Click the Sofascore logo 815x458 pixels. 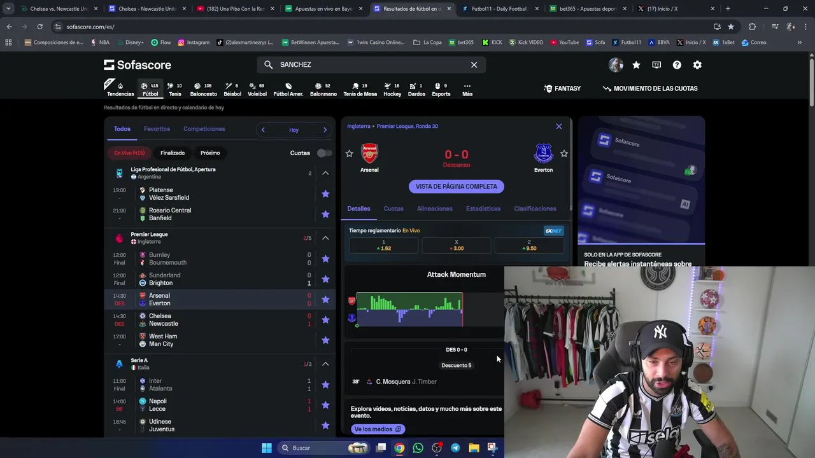[138, 65]
